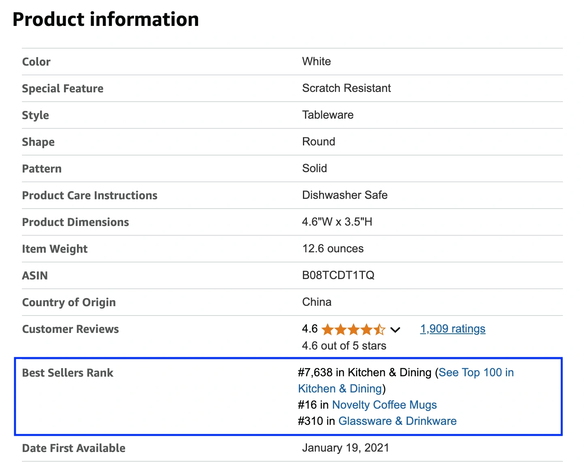584x469 pixels.
Task: Select the ASIN value B08TCDT1TQ
Action: pyautogui.click(x=338, y=275)
